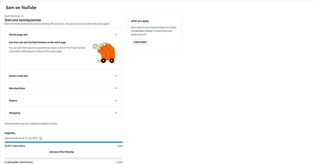Expand the Memberships chevron arrow
This screenshot has height=164, width=314.
[116, 88]
